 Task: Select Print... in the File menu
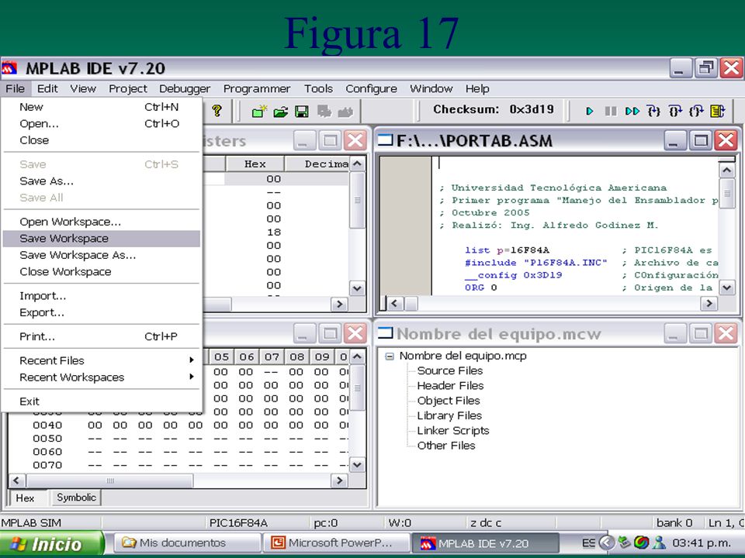click(x=101, y=336)
